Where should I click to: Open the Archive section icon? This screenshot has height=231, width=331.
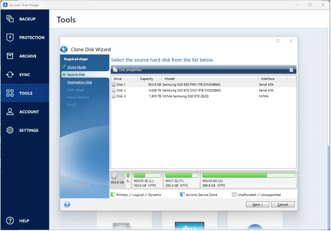10,56
